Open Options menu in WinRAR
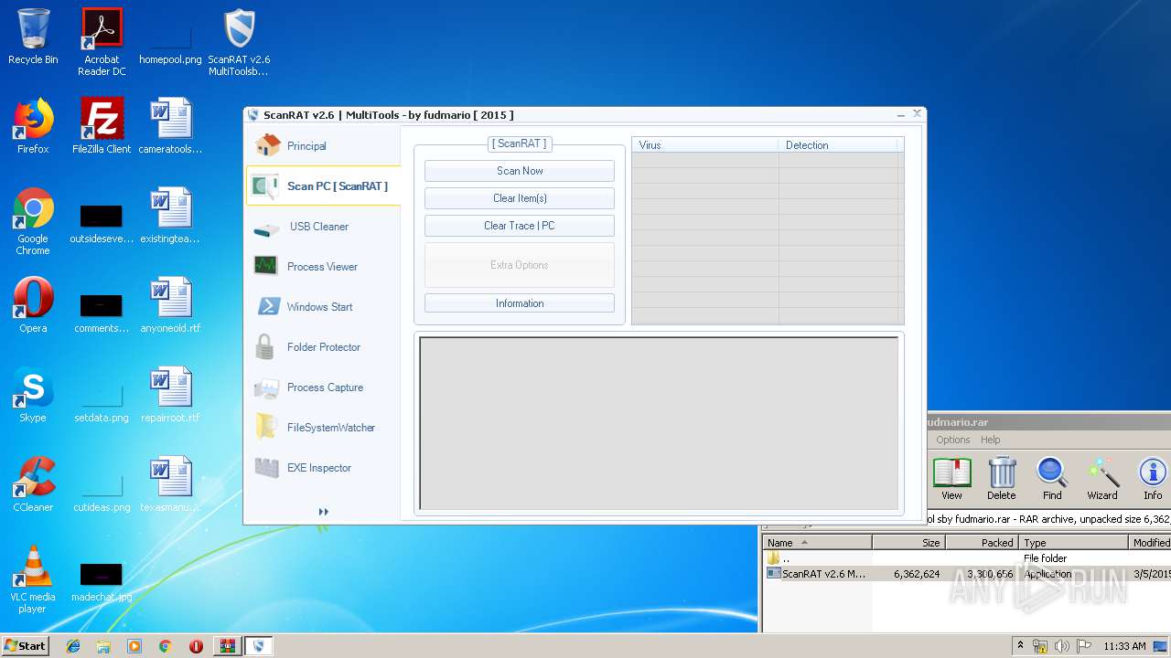 click(x=952, y=440)
